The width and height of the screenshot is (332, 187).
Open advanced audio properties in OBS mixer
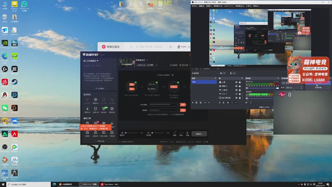(247, 103)
